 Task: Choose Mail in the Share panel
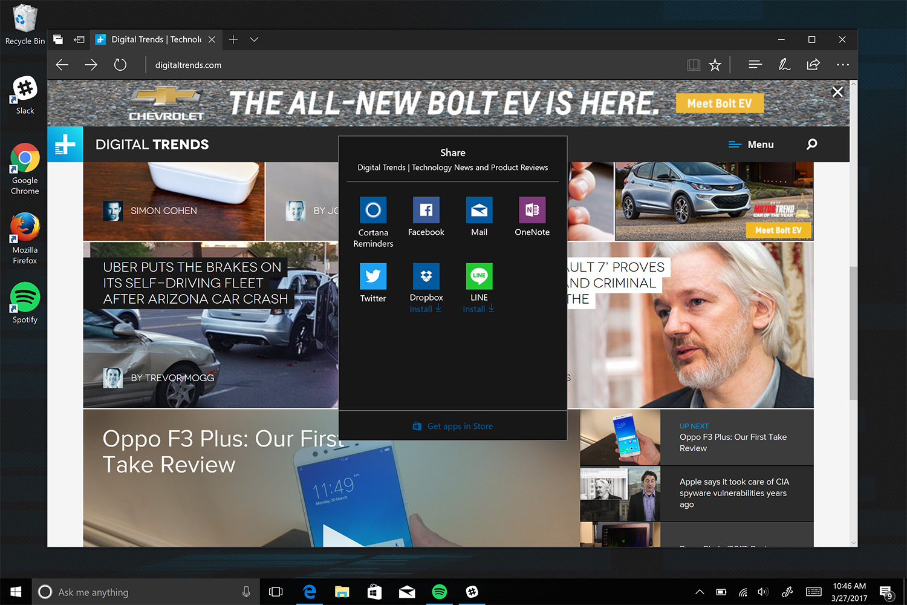(x=479, y=217)
